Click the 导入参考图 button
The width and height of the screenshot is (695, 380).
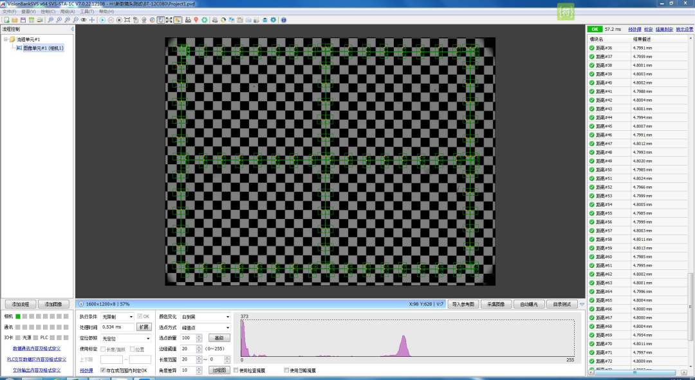[463, 304]
